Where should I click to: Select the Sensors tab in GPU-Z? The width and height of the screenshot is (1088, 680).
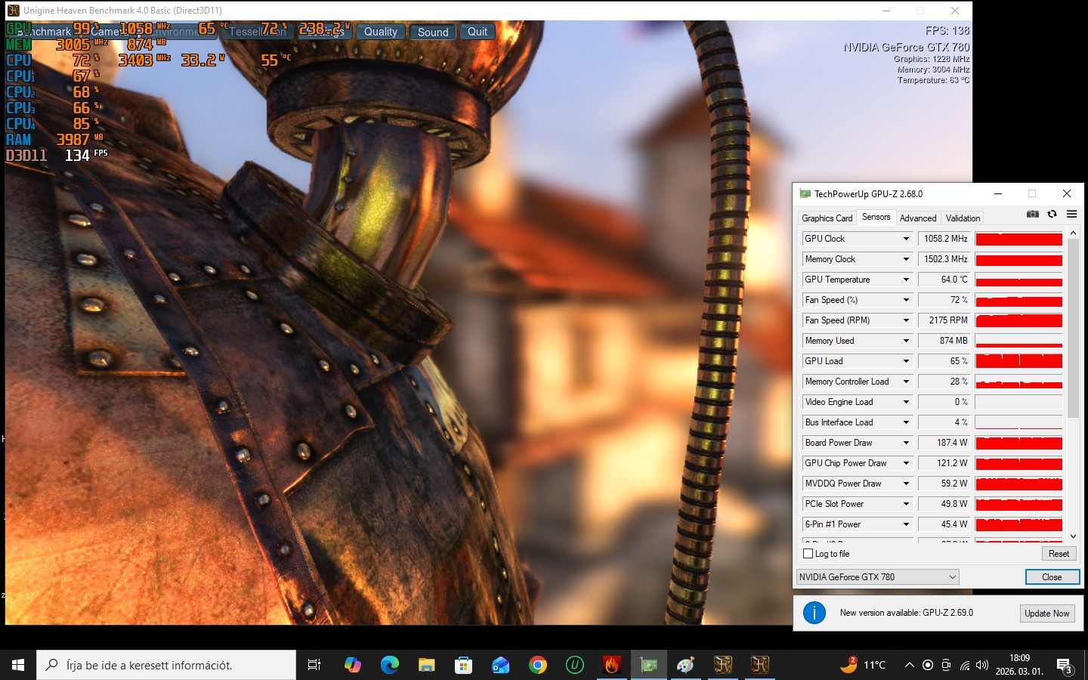click(876, 217)
